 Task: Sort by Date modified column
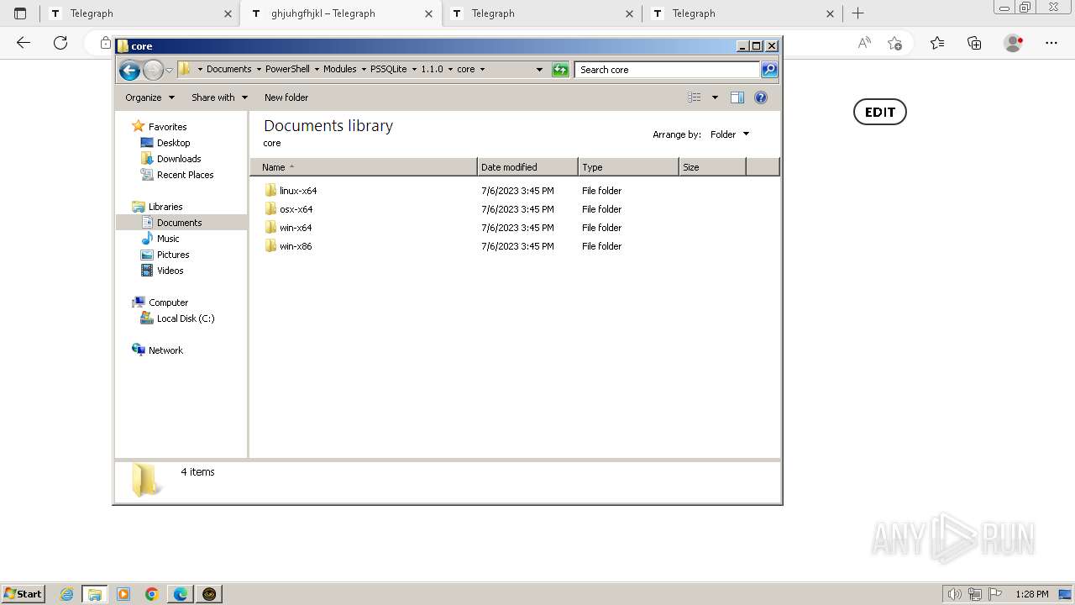click(527, 167)
